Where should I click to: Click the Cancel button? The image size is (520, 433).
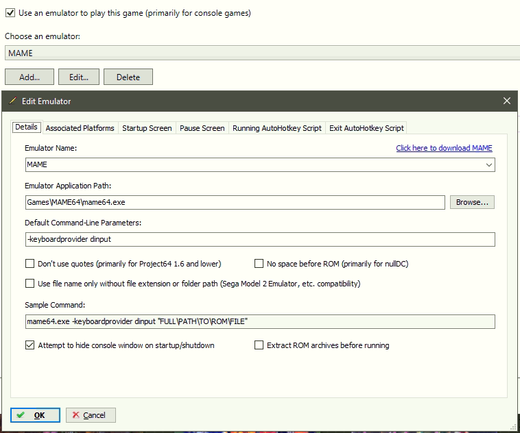tap(91, 415)
